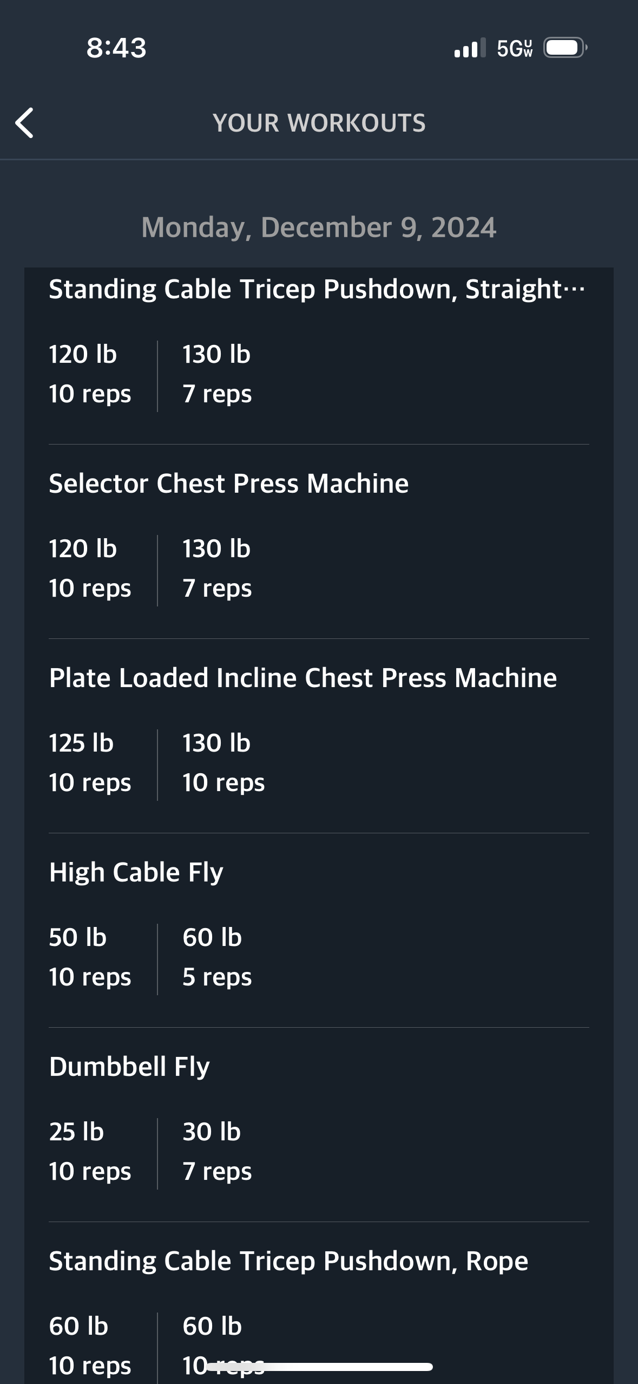Image resolution: width=638 pixels, height=1384 pixels.
Task: Tap the home indicator bar at bottom
Action: coord(319,1367)
